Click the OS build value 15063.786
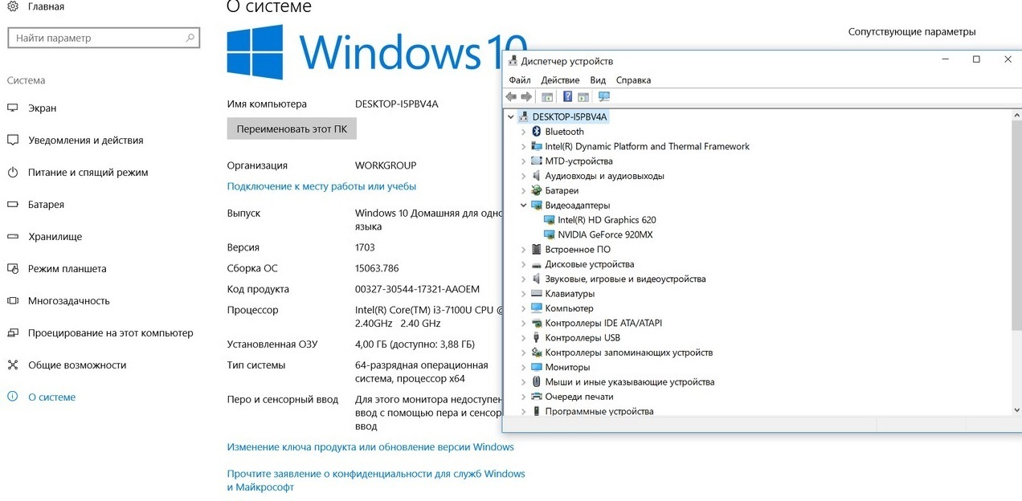 377,268
